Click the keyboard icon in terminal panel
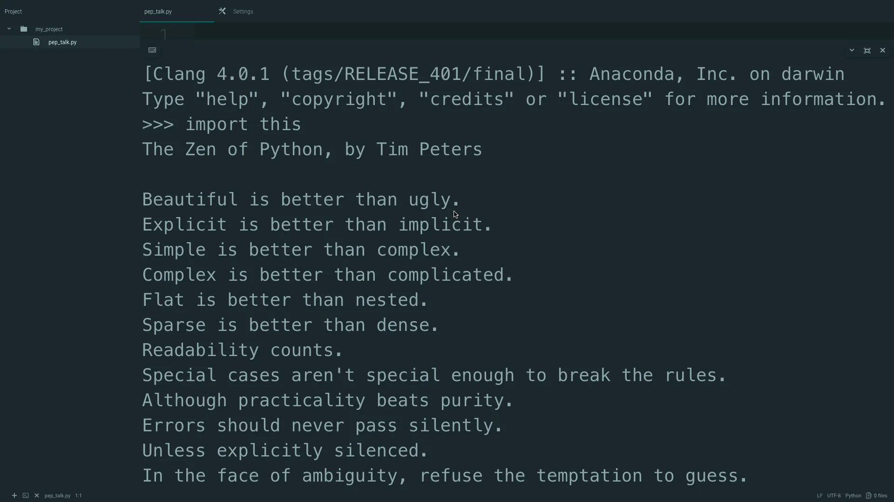 152,50
